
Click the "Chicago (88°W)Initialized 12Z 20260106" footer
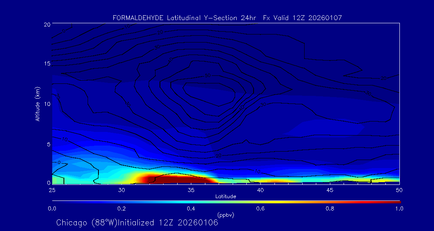click(137, 223)
